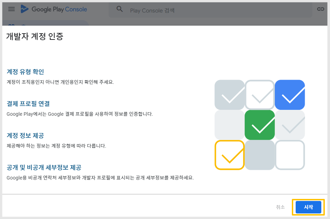The image size is (330, 219).
Task: Click the search magnifier icon
Action: 119,9
